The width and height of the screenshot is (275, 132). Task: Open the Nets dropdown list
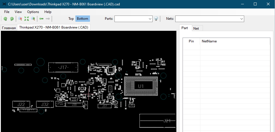click(242, 19)
